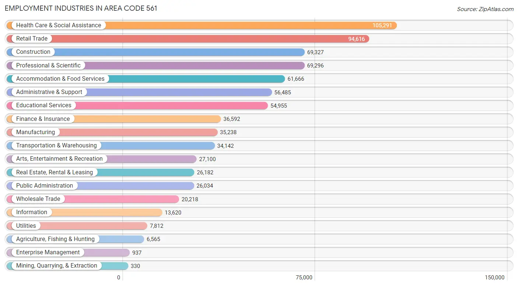Click the 0 axis tick label

click(x=119, y=278)
